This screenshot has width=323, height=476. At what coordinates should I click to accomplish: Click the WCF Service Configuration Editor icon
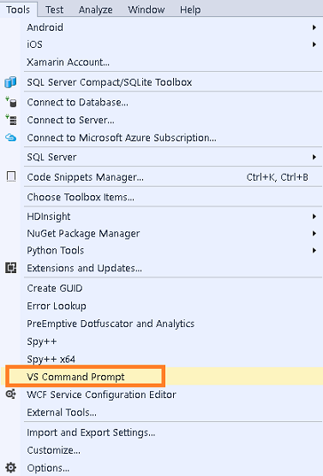tap(10, 395)
